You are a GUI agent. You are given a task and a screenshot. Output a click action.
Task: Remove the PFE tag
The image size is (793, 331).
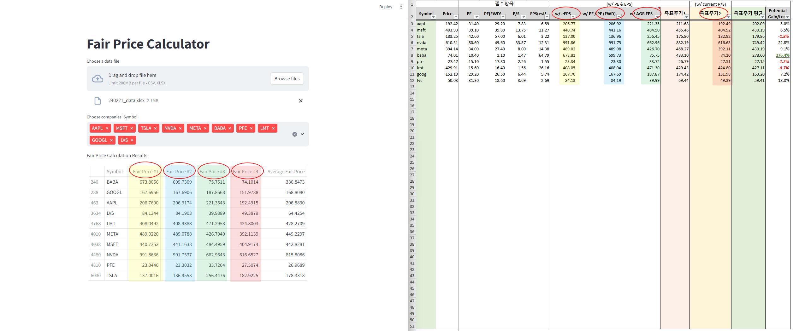251,128
